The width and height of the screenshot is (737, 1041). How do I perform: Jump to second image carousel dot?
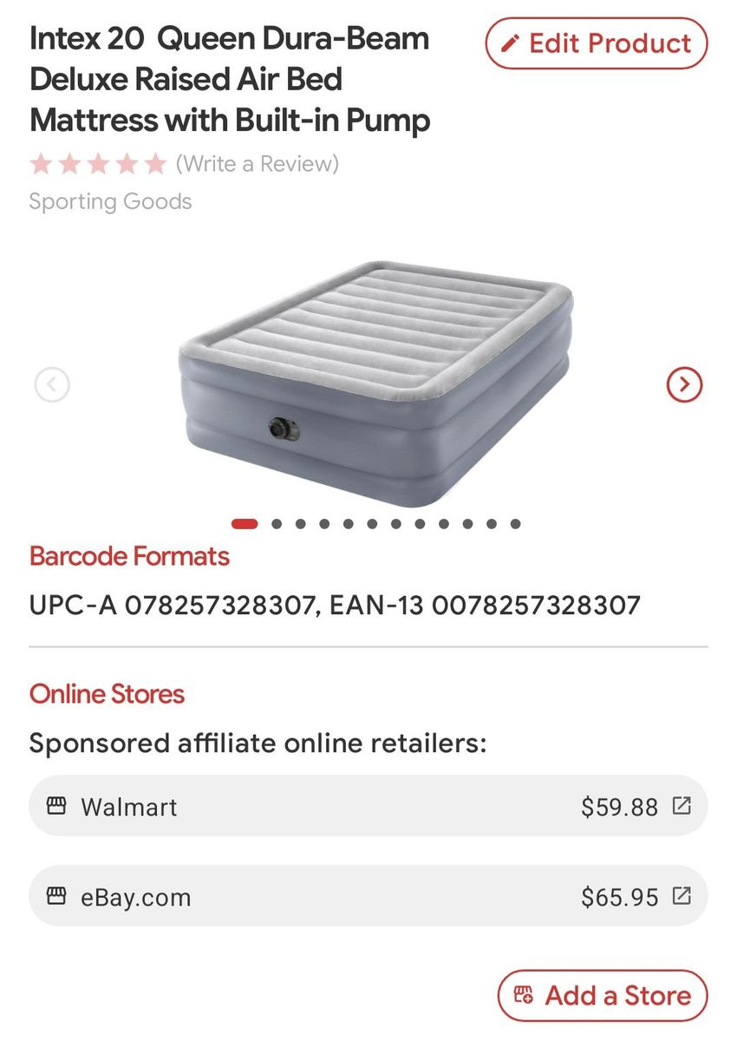coord(277,523)
